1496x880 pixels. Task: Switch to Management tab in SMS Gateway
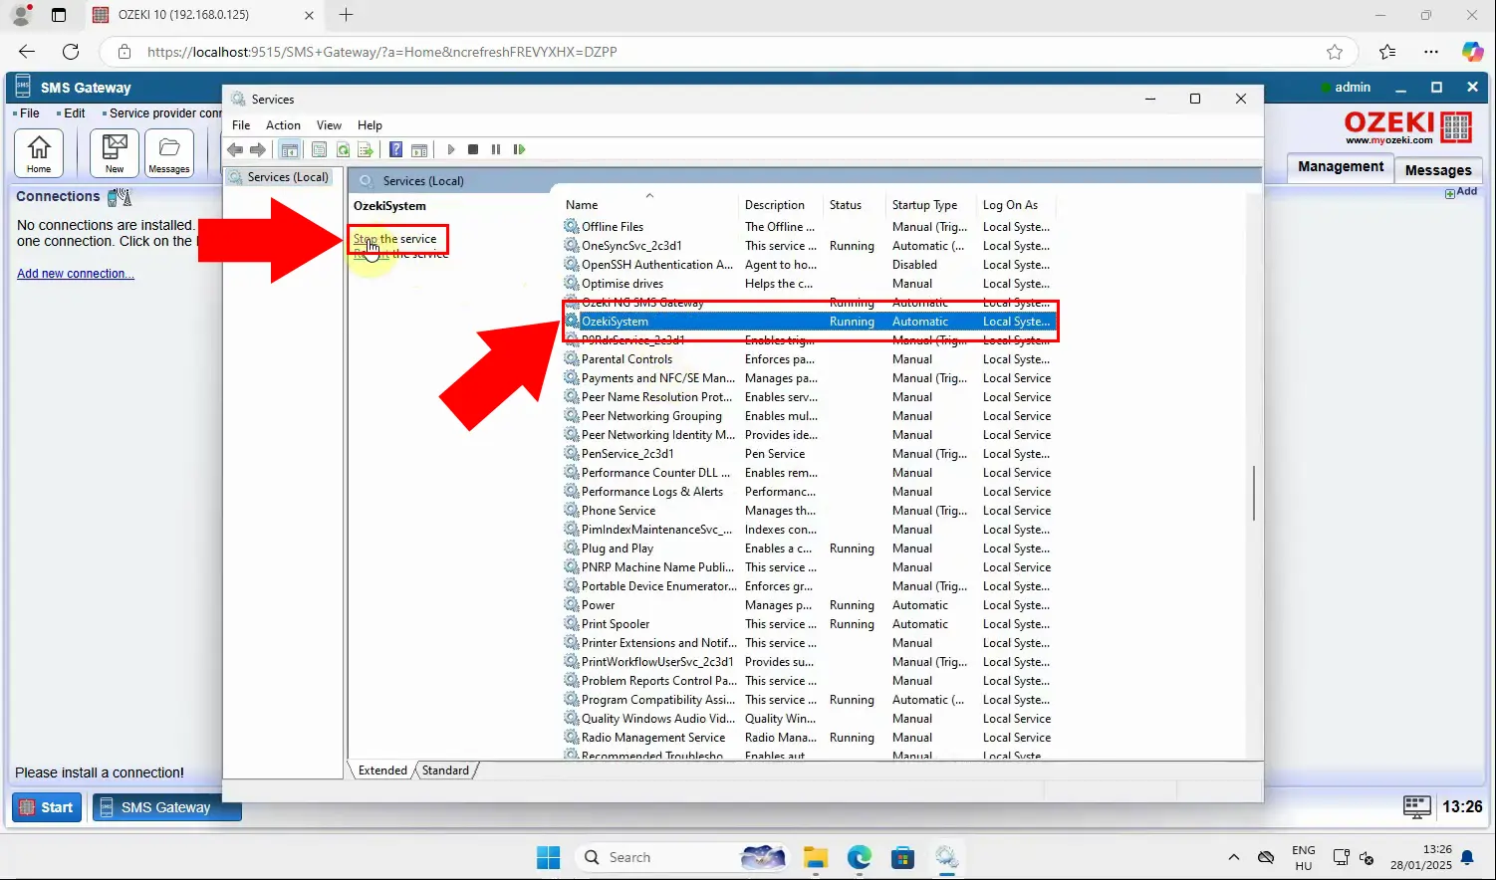pyautogui.click(x=1341, y=167)
